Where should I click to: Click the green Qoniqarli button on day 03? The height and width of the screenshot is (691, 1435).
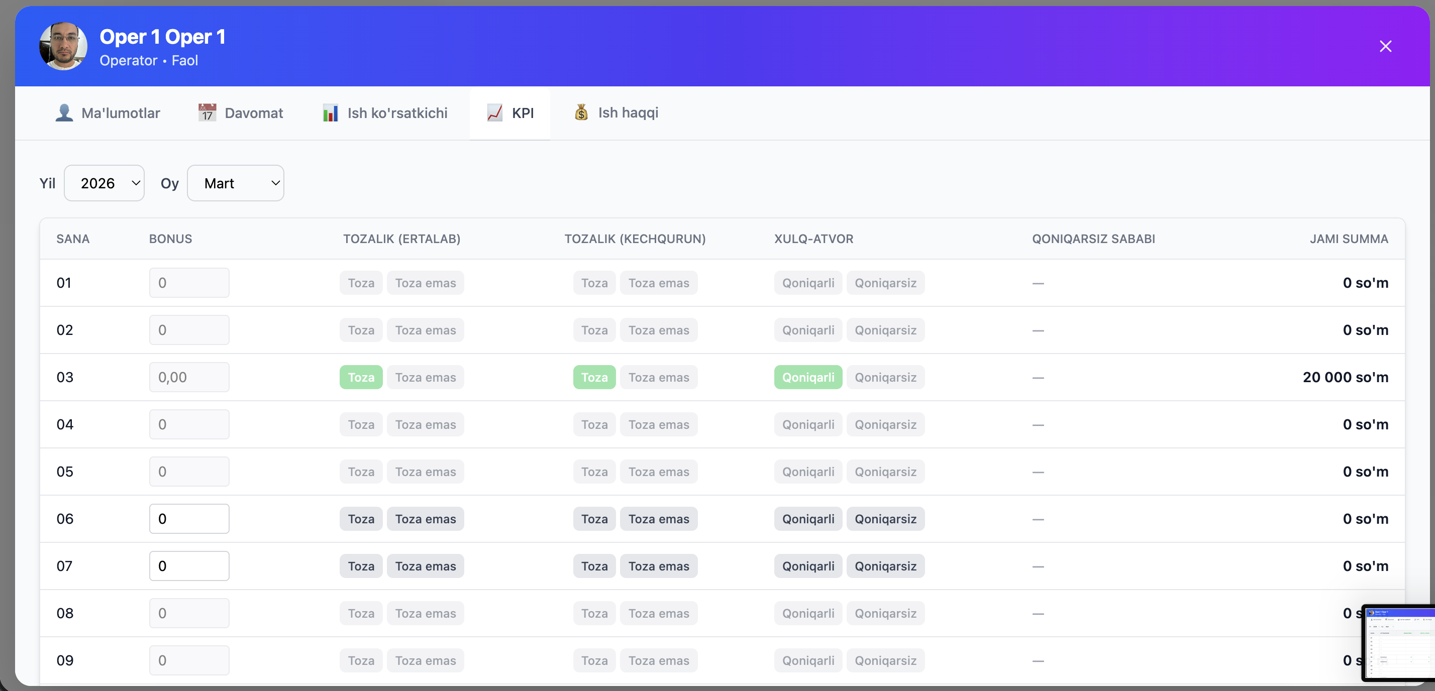808,378
